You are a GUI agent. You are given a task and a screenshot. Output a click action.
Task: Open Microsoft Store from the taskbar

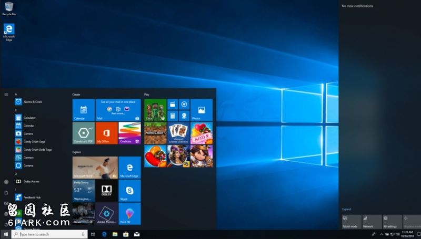click(126, 234)
